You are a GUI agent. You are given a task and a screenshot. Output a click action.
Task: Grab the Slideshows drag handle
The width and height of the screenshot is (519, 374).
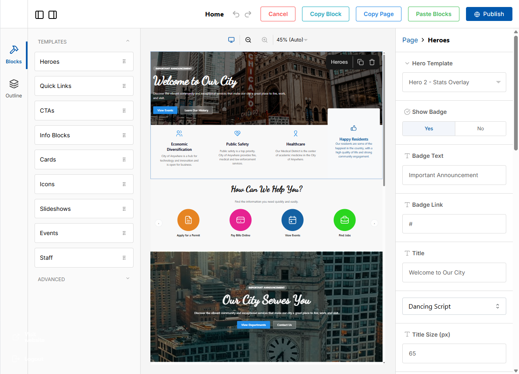coord(124,209)
